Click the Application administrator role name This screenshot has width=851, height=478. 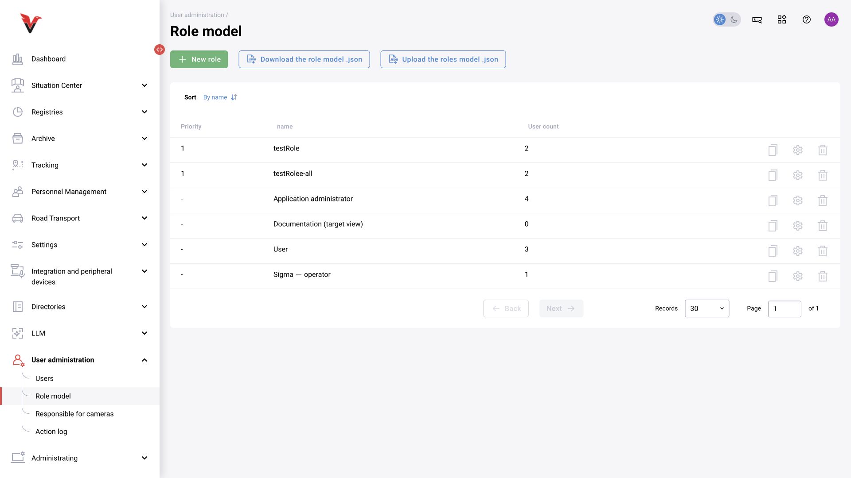(313, 199)
